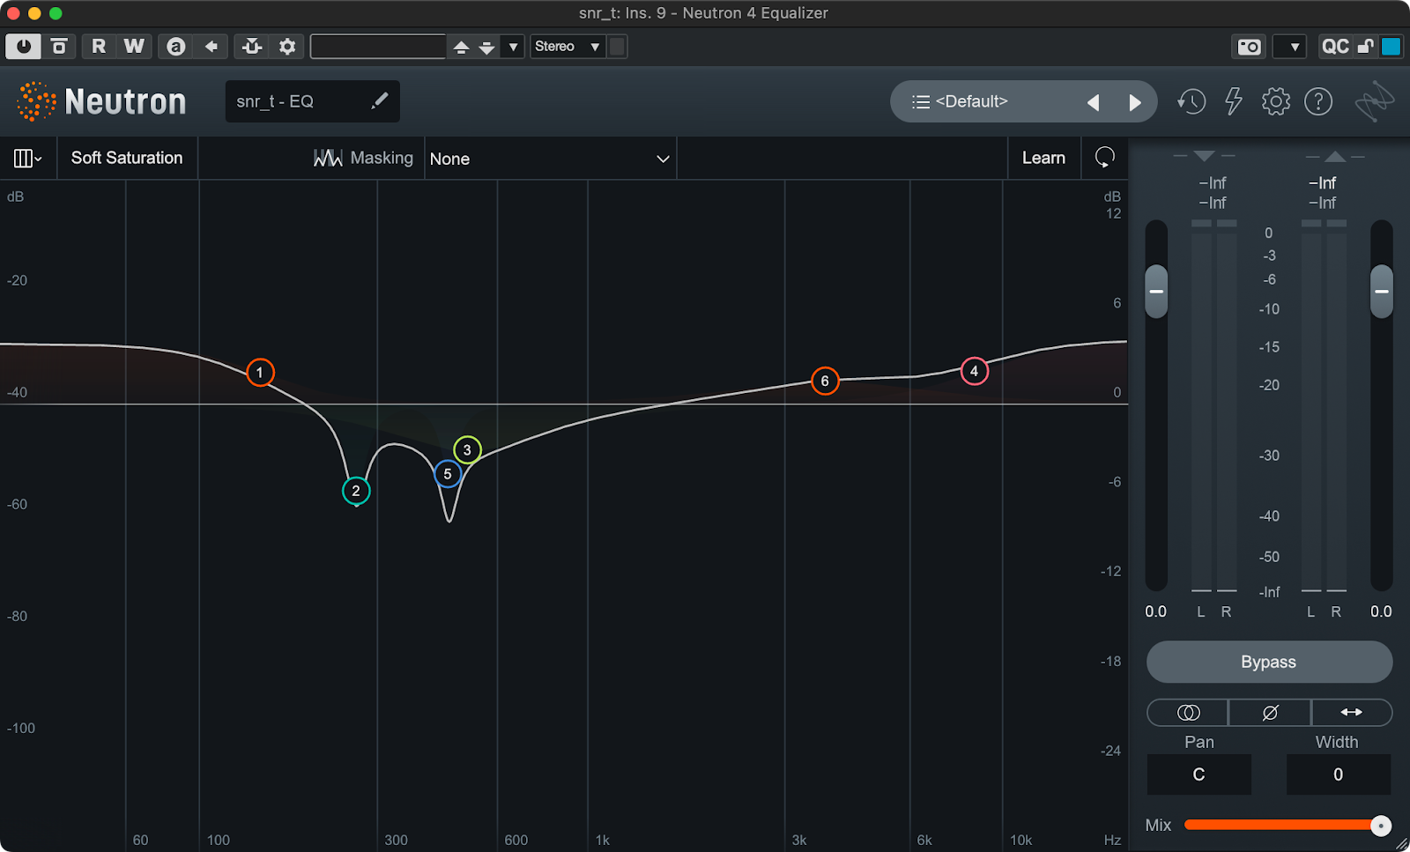The width and height of the screenshot is (1410, 852).
Task: Click the snapshot camera icon
Action: click(x=1249, y=47)
